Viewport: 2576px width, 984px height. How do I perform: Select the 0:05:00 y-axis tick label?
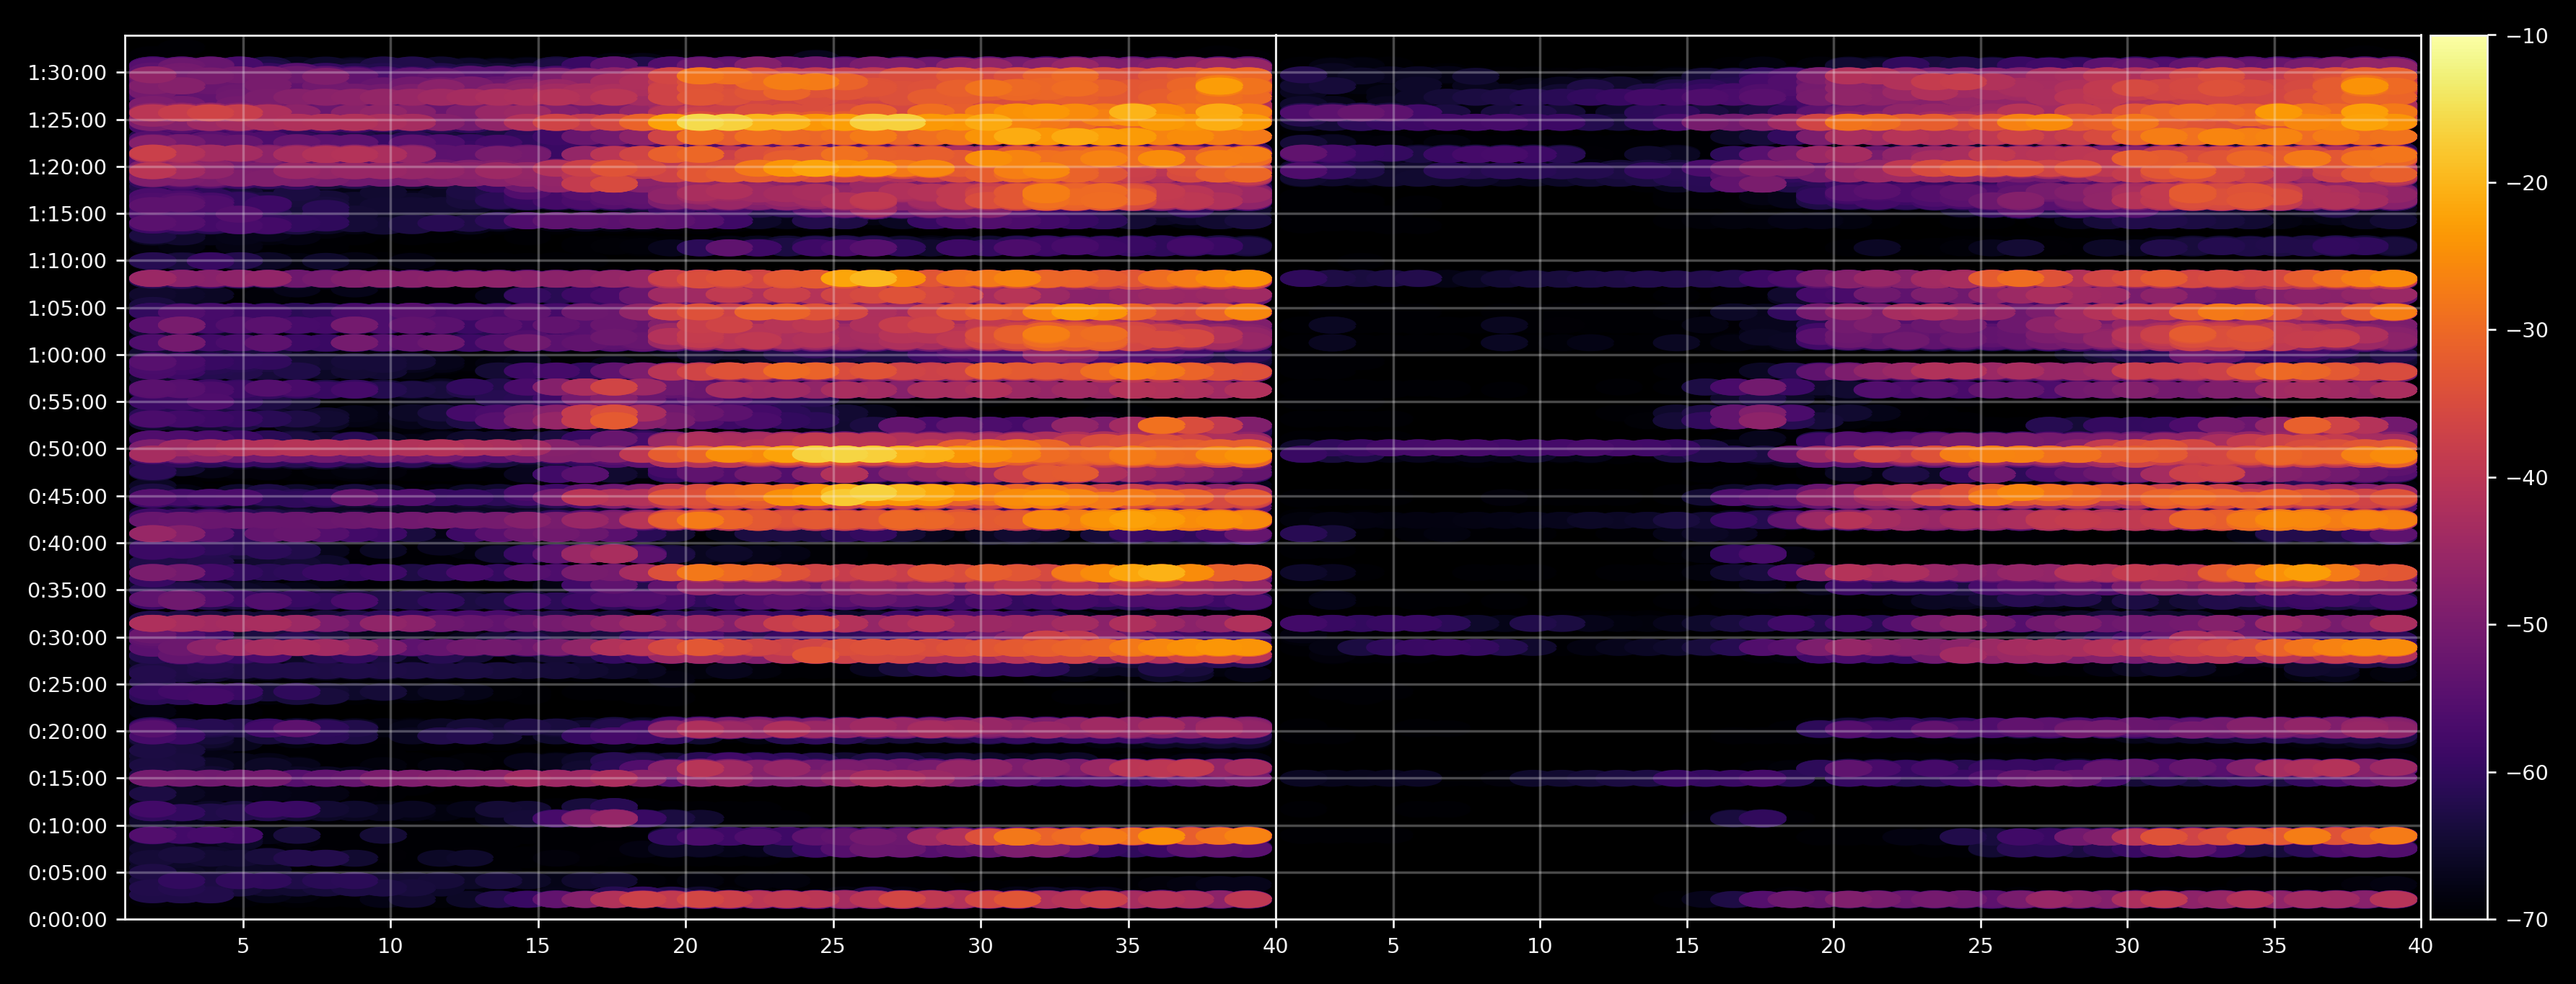coord(67,873)
